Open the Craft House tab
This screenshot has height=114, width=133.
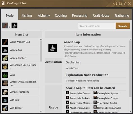[101, 15]
